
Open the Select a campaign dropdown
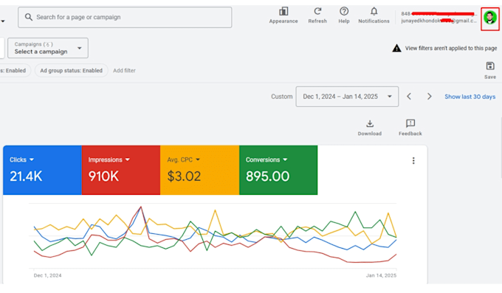(x=48, y=48)
